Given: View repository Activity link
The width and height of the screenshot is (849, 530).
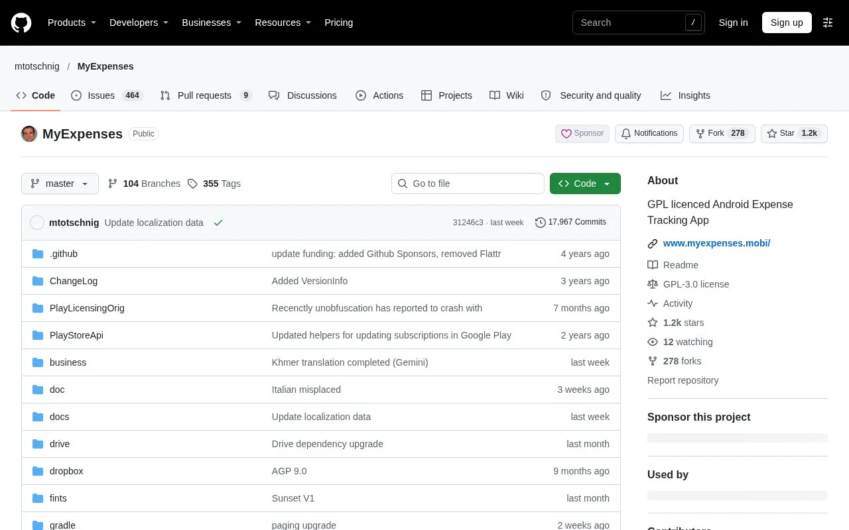Looking at the screenshot, I should (670, 303).
